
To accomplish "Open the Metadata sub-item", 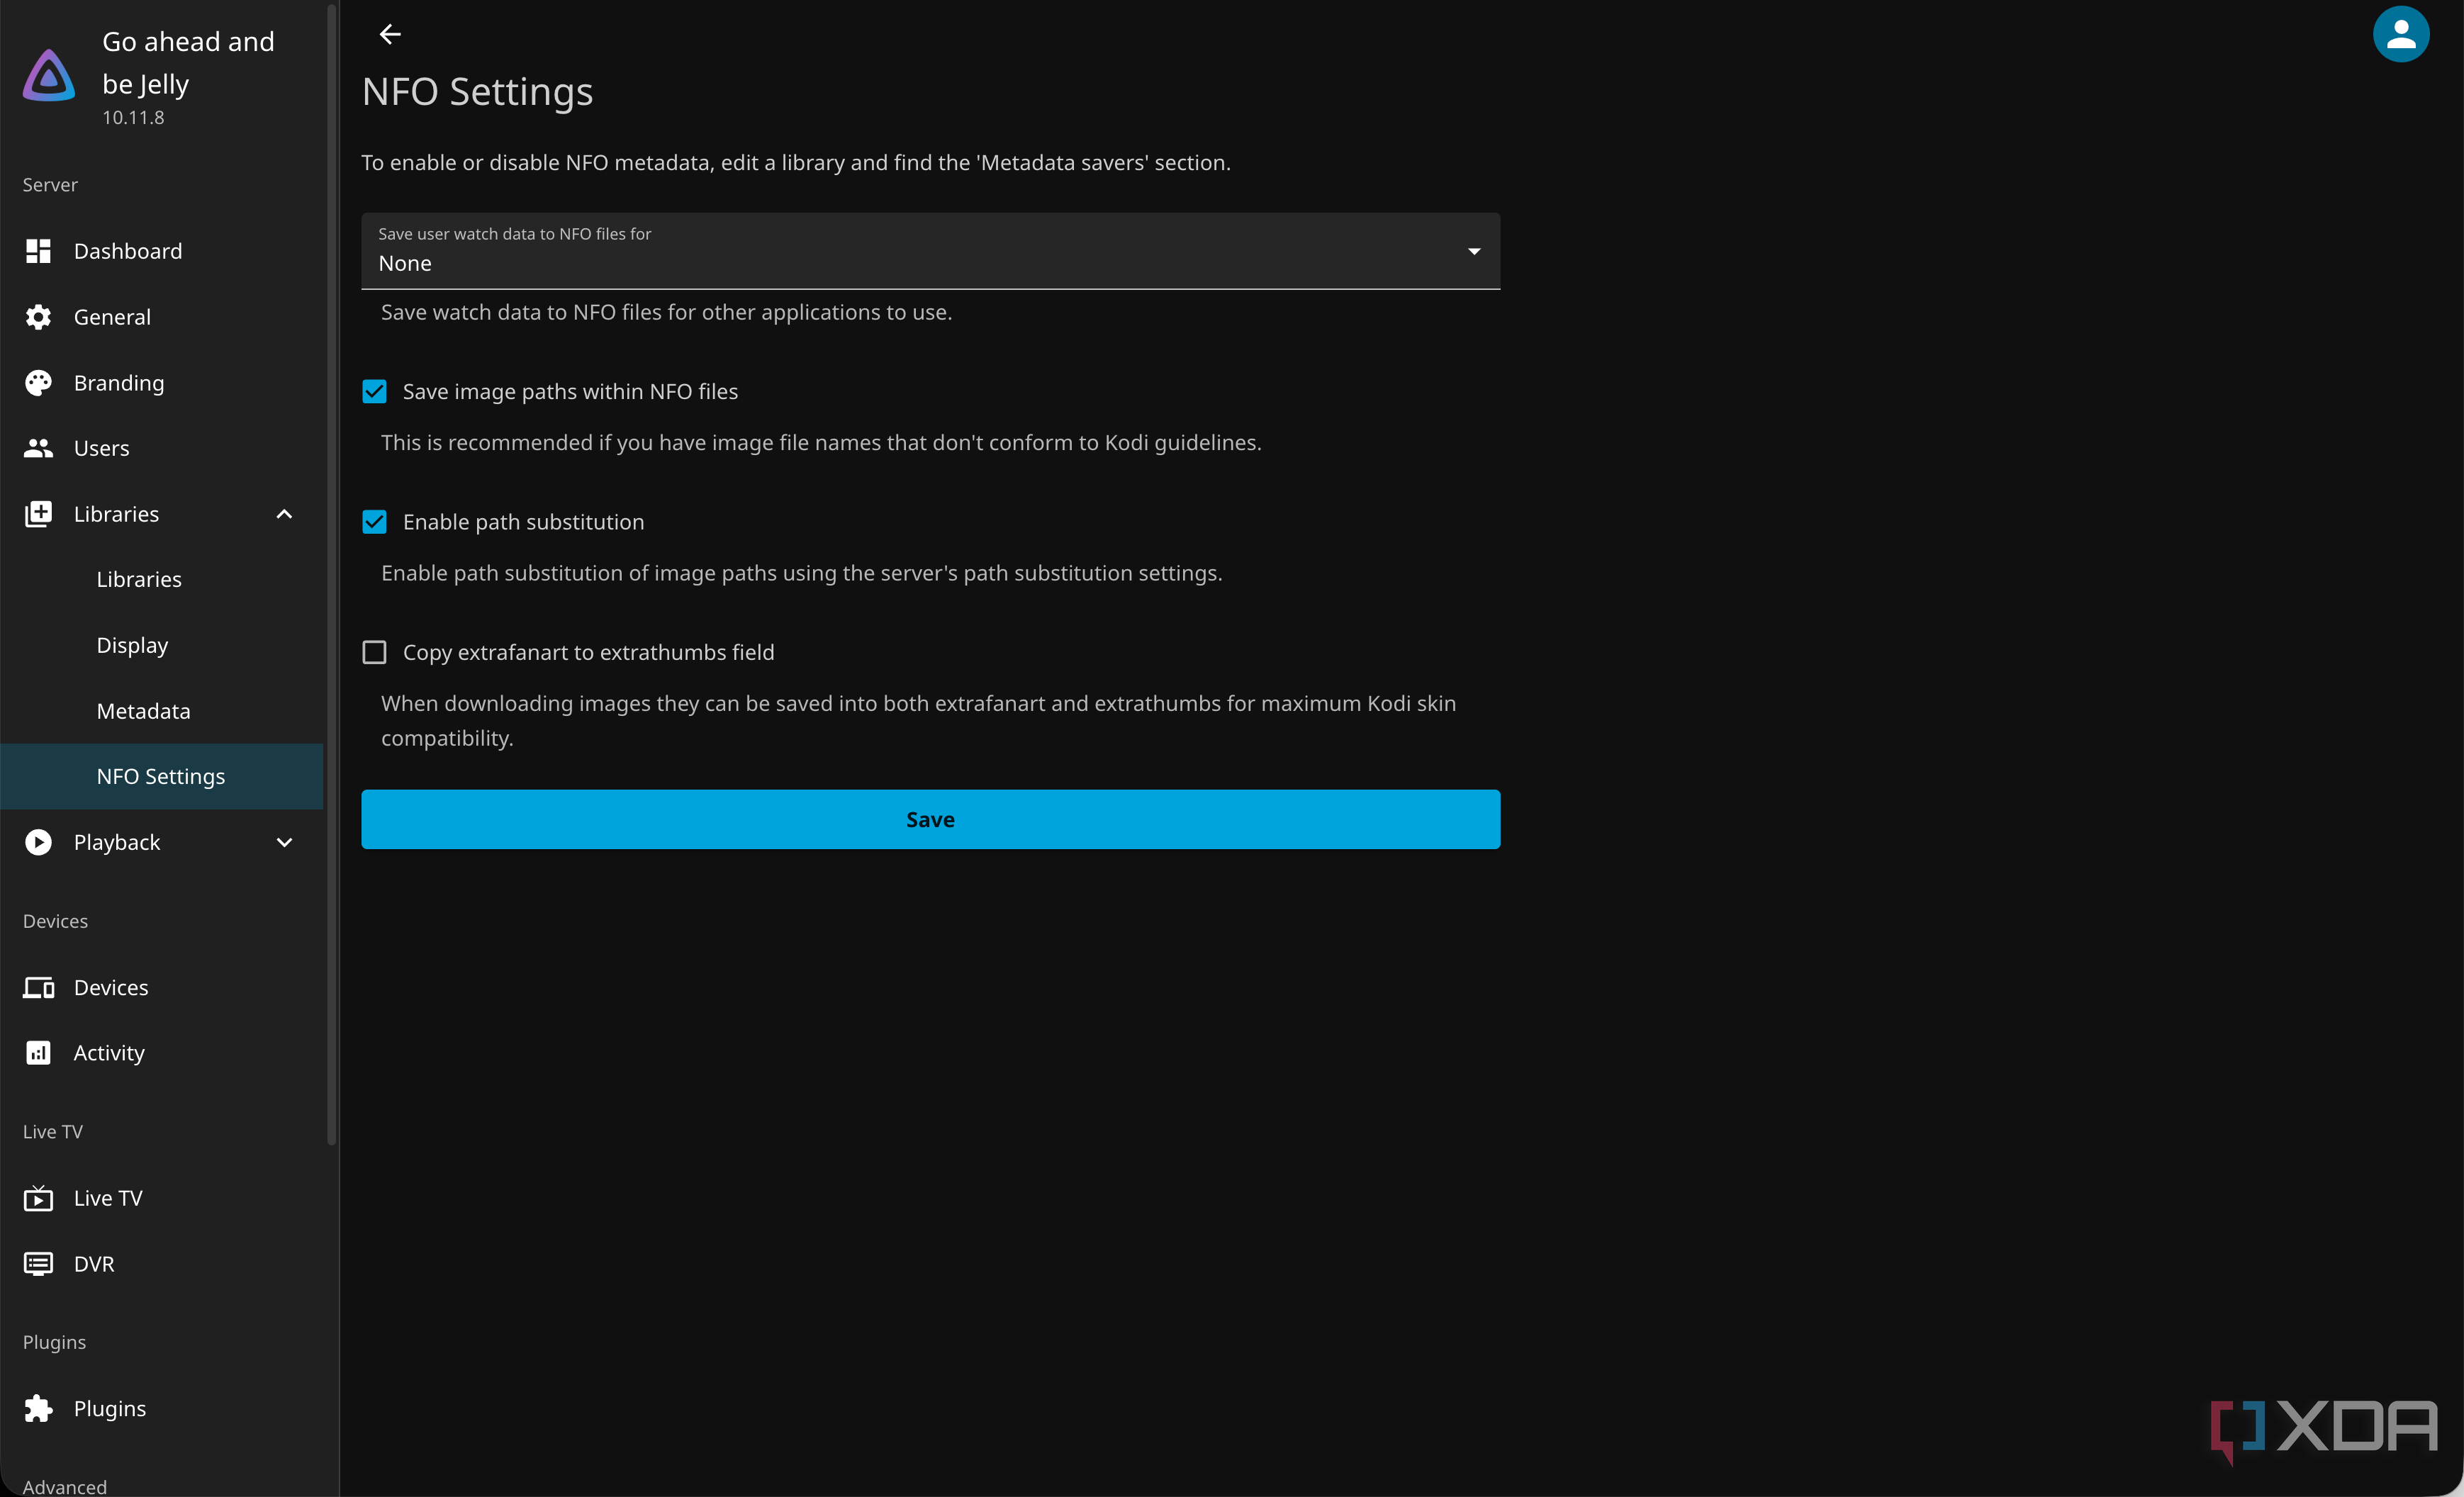I will [x=143, y=711].
